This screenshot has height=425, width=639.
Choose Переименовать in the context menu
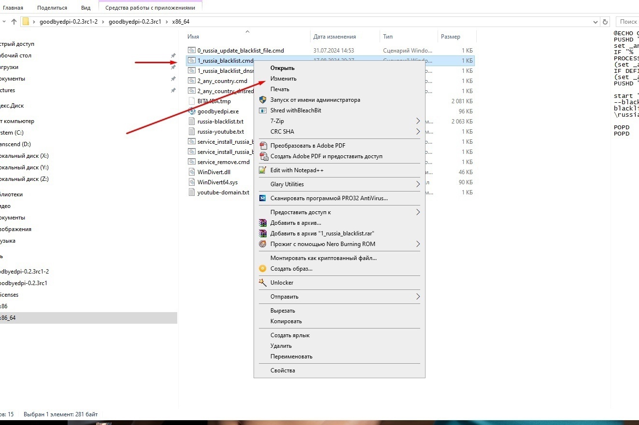click(x=292, y=356)
